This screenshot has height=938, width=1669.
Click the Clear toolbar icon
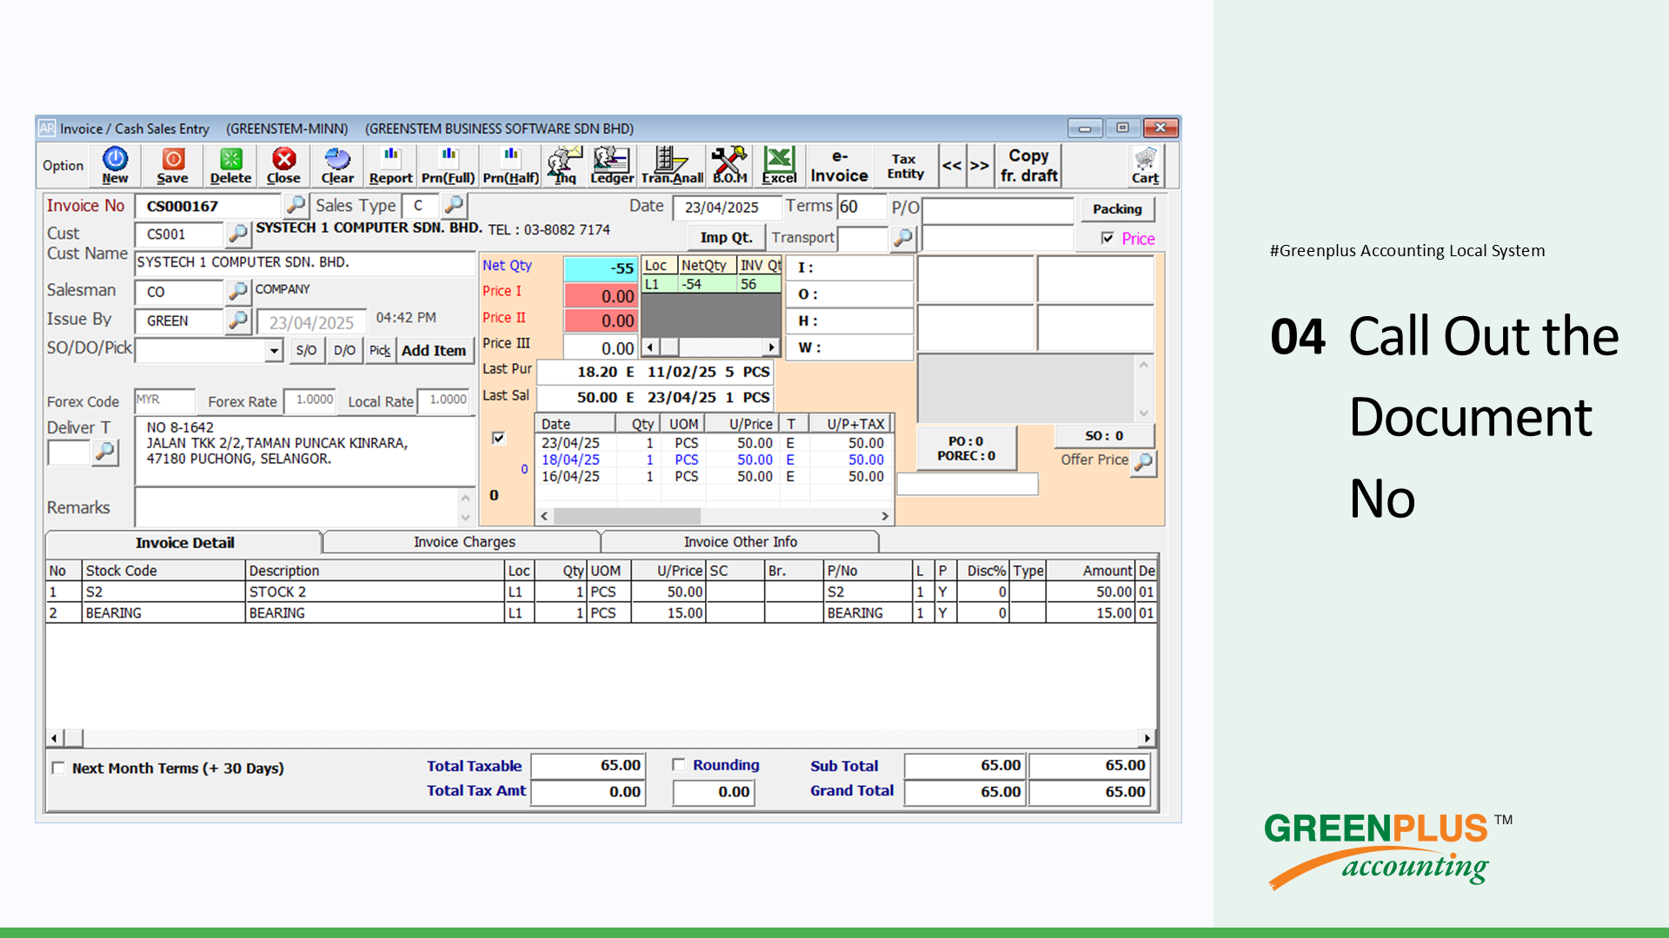pyautogui.click(x=337, y=165)
